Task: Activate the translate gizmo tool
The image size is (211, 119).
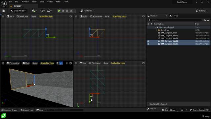Action: 61,63
